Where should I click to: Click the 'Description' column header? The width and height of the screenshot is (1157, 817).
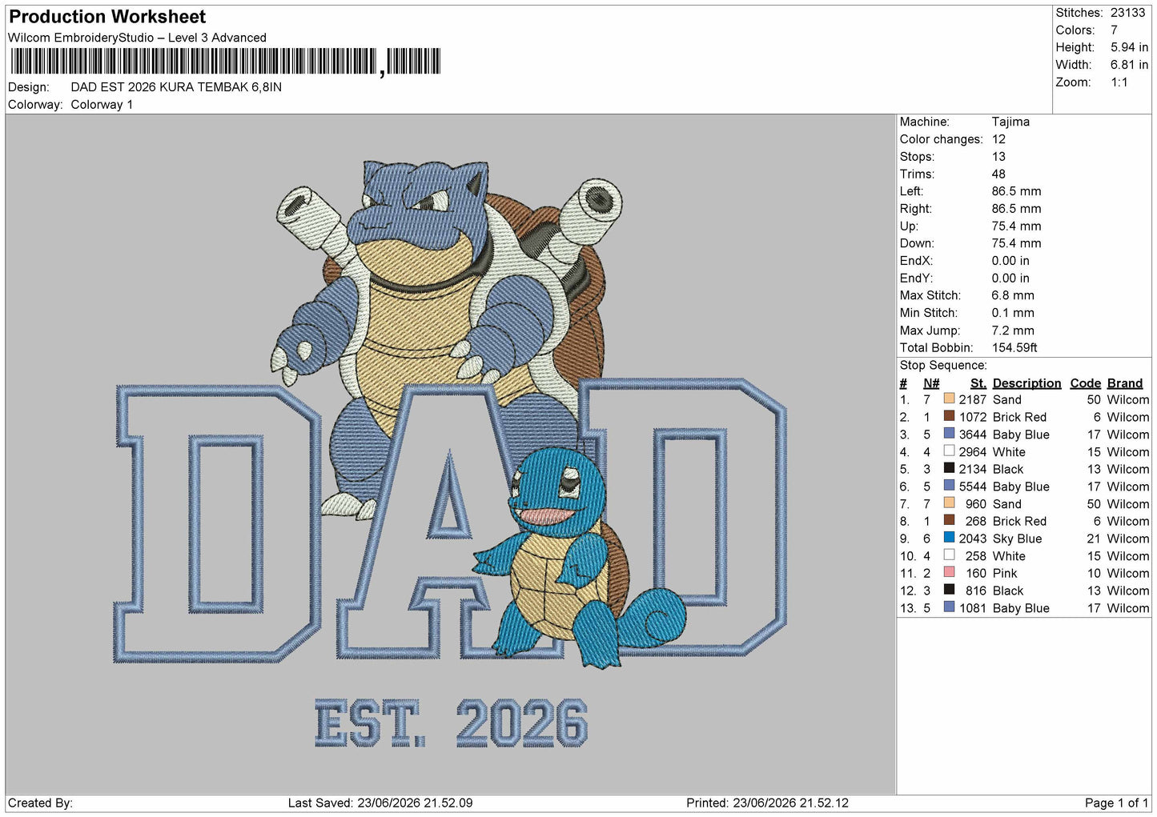[x=1026, y=383]
